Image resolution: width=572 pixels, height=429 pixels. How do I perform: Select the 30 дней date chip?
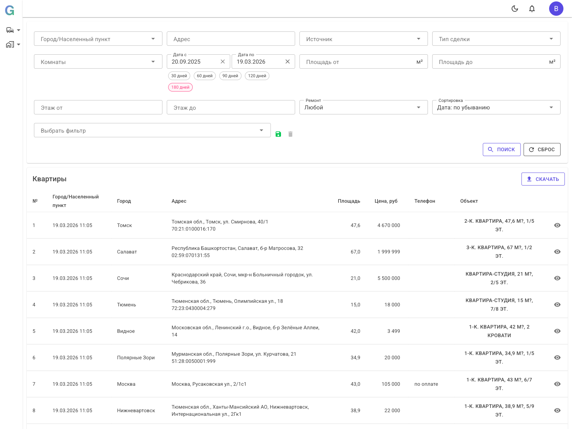click(x=179, y=76)
